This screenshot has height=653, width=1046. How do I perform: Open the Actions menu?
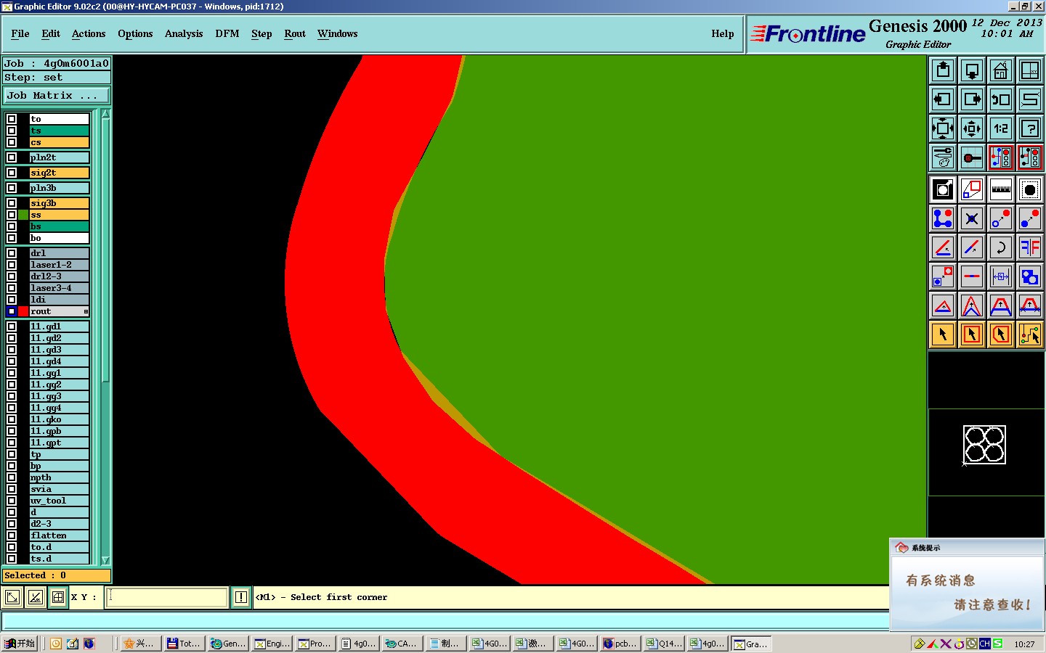point(89,33)
